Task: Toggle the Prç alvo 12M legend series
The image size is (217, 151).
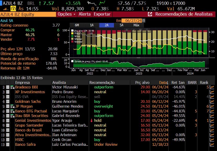Action: (73, 31)
